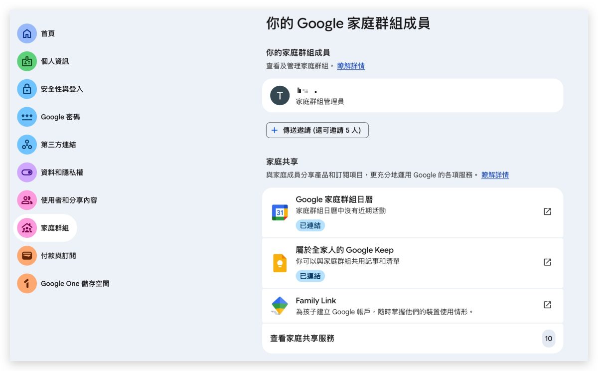598x371 pixels.
Task: Open 付款與訂閱 in sidebar
Action: pos(58,256)
